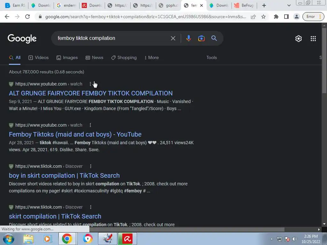Reload the current page
Image resolution: width=327 pixels, height=245 pixels.
click(x=27, y=17)
